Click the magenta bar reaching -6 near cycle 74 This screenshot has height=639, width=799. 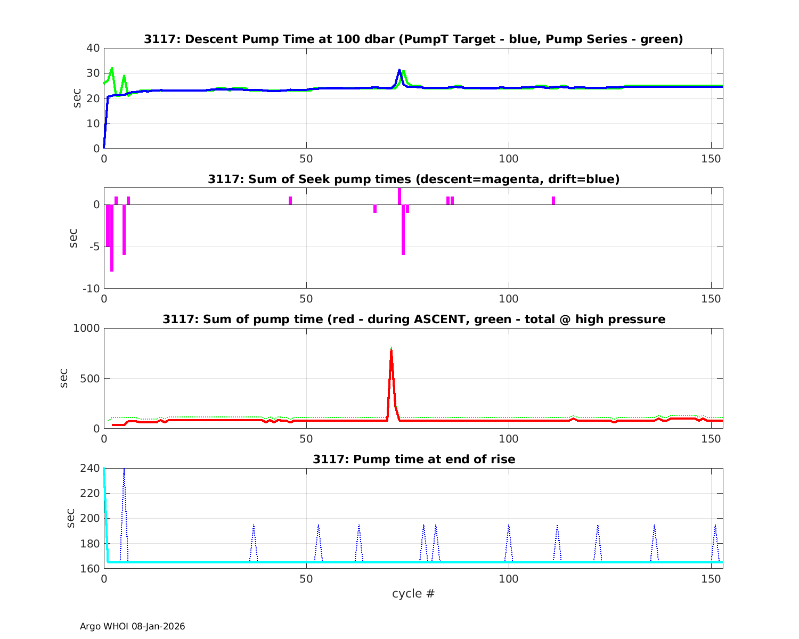[x=403, y=232]
